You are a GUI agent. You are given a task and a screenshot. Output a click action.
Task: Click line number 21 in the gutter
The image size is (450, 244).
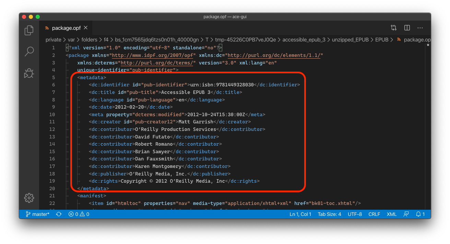point(52,196)
